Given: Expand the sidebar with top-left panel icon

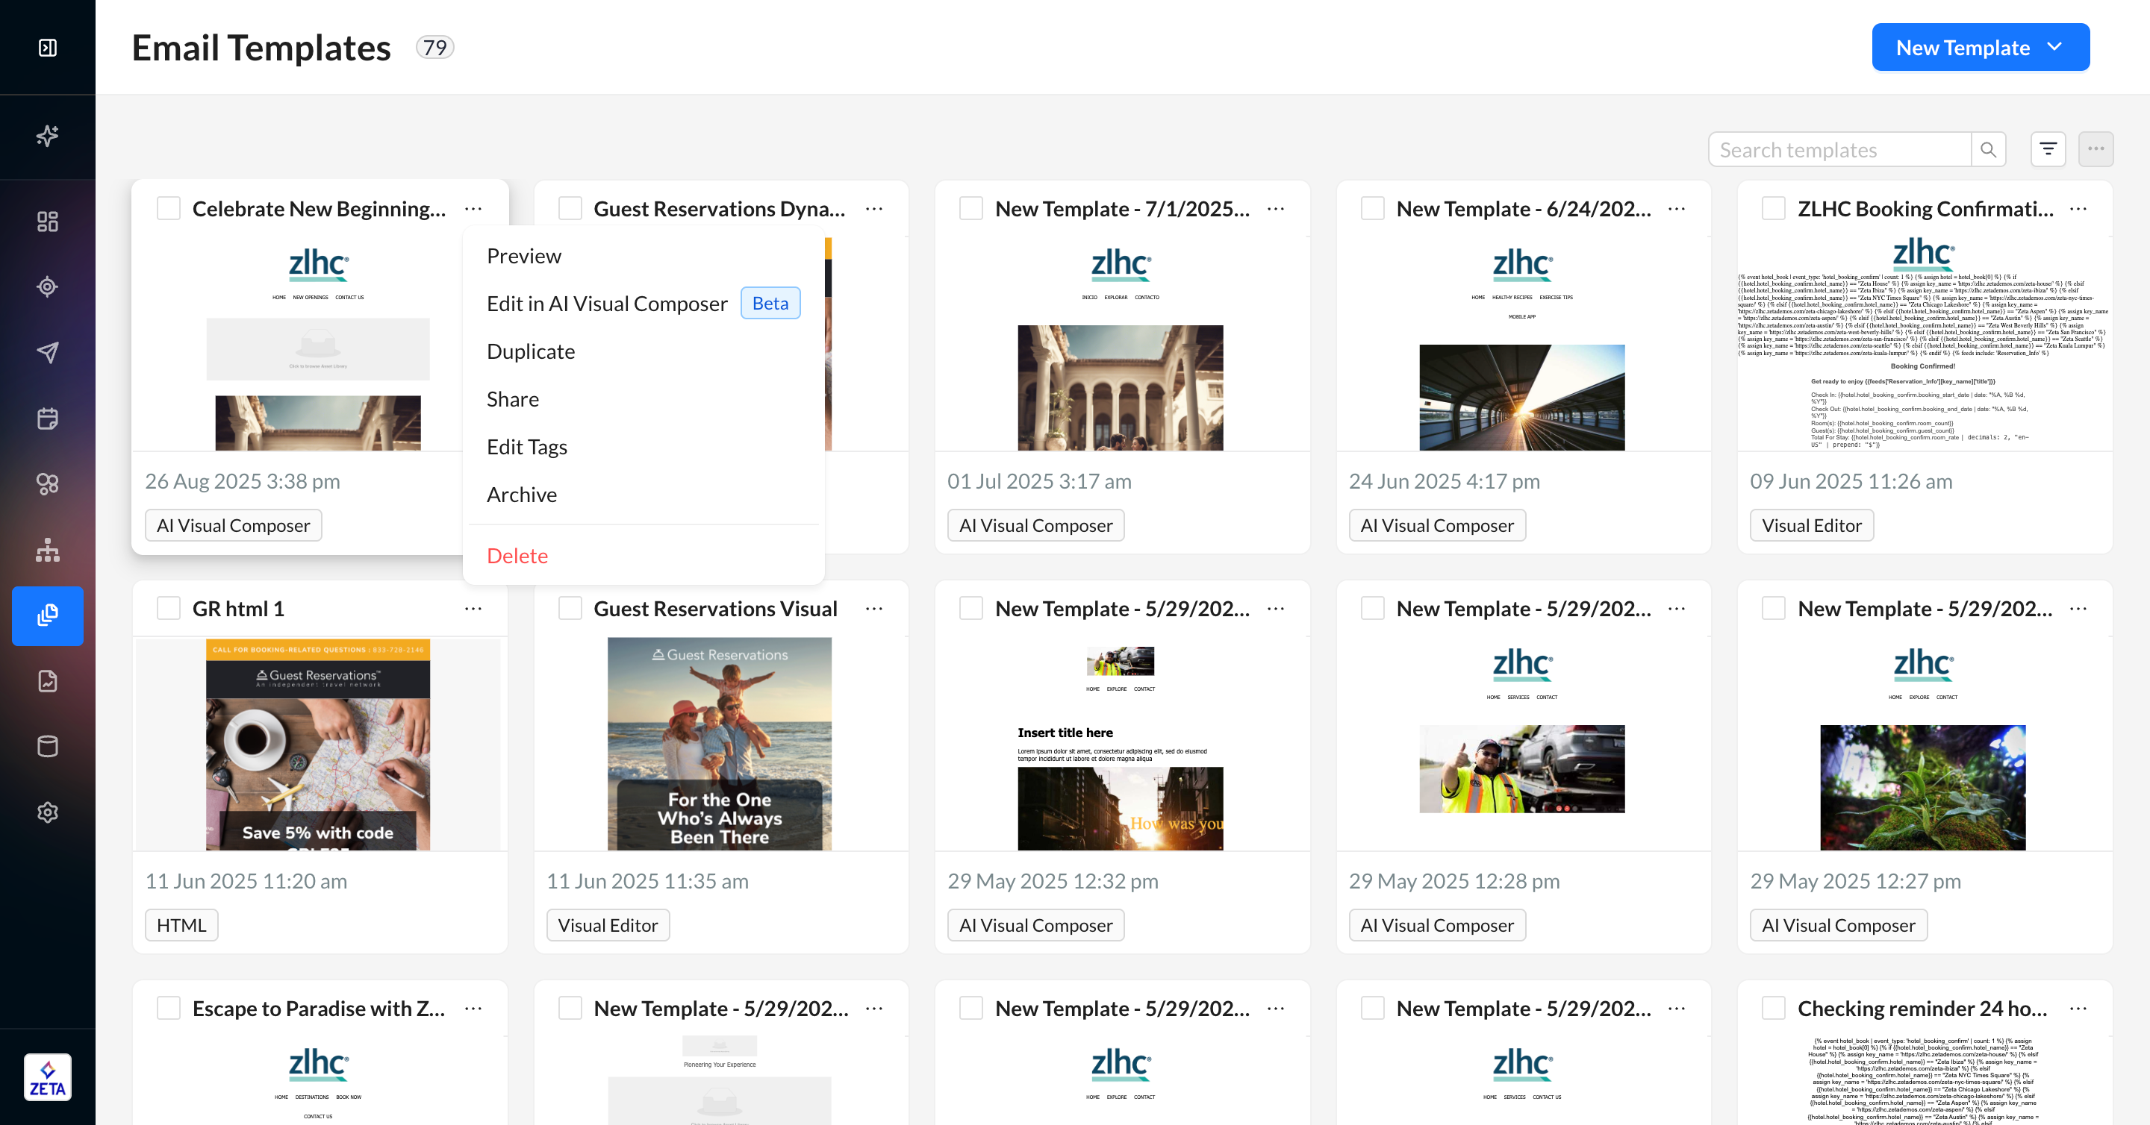Looking at the screenshot, I should click(x=48, y=48).
